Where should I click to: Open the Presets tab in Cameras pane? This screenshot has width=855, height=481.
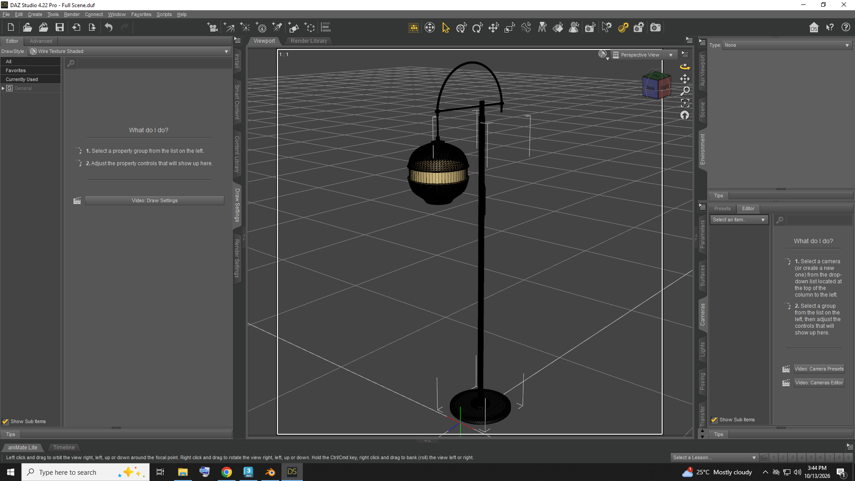[722, 208]
